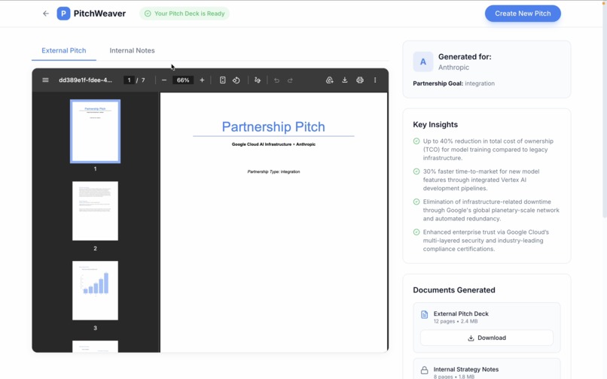Switch to the External Pitch tab
The image size is (607, 379).
tap(64, 50)
